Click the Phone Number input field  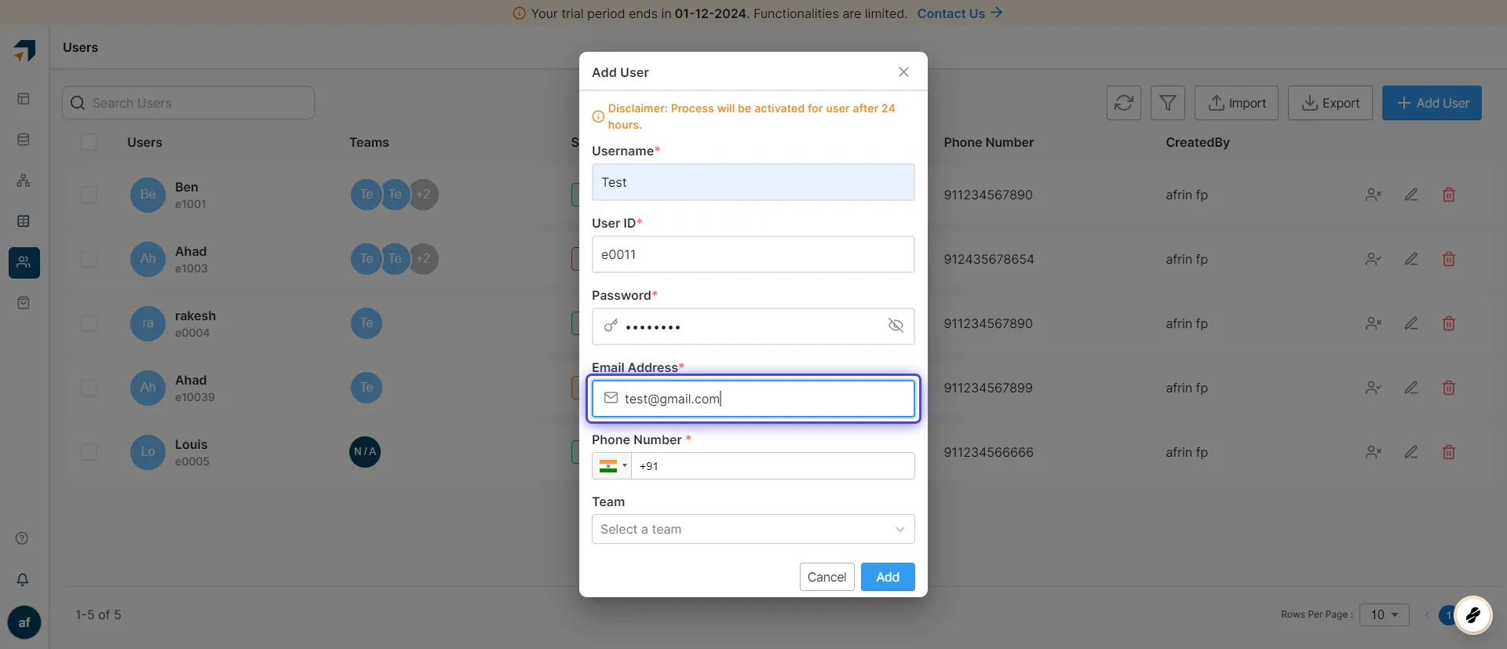773,466
